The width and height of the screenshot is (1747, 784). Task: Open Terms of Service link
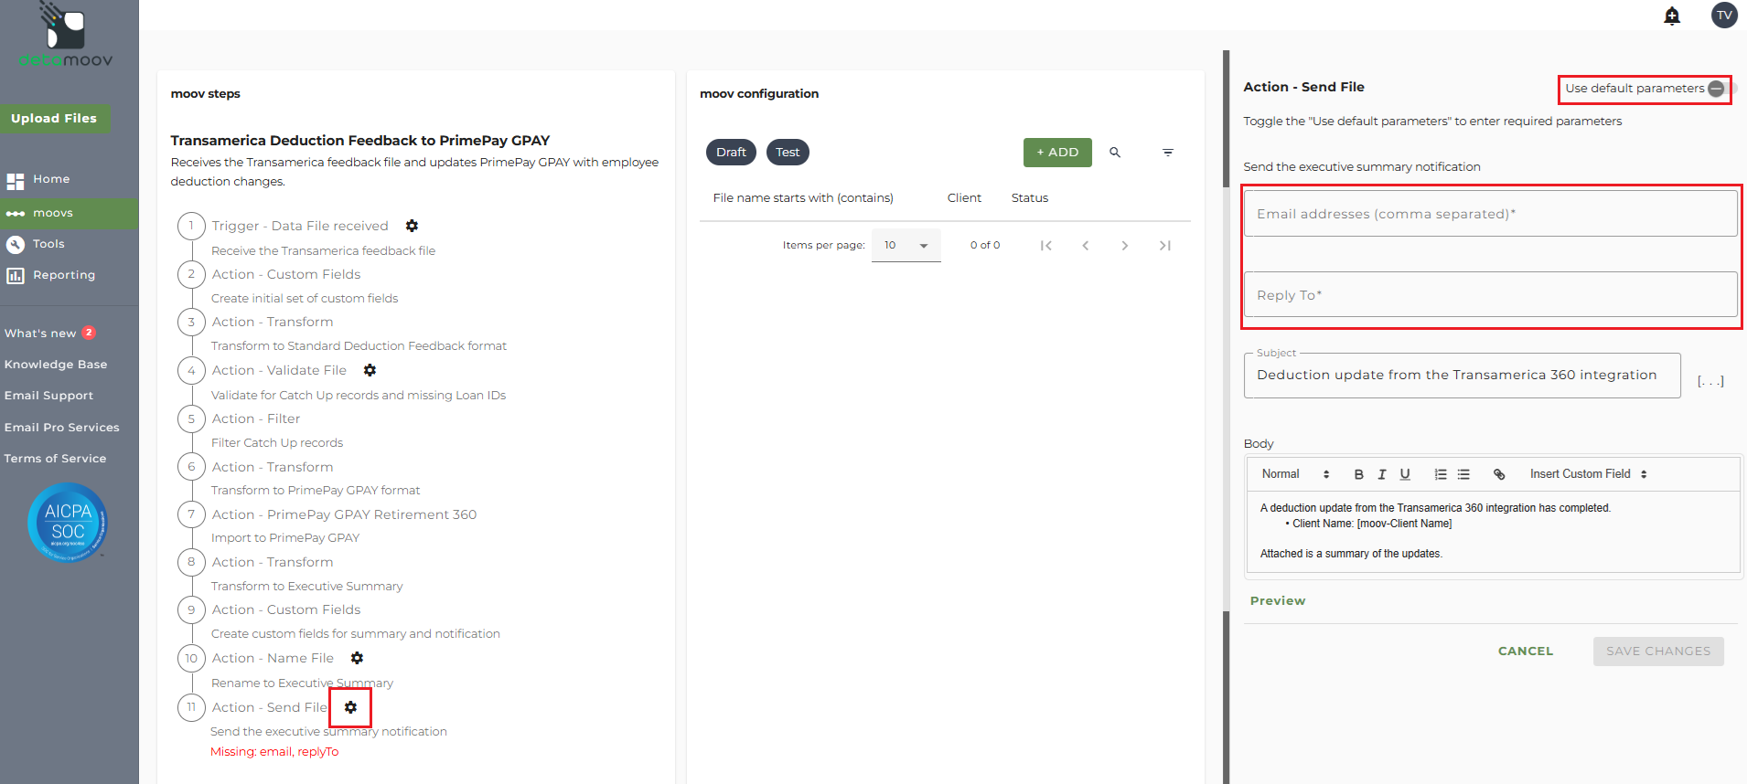(x=55, y=459)
